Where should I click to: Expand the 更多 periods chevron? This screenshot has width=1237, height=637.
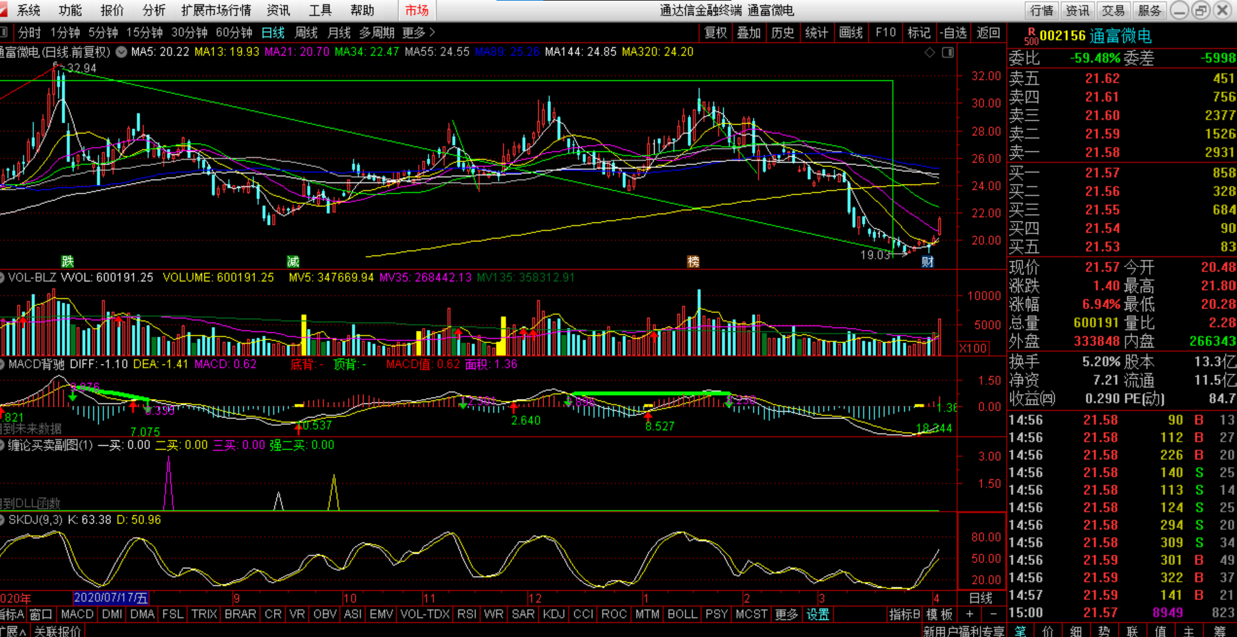(419, 32)
